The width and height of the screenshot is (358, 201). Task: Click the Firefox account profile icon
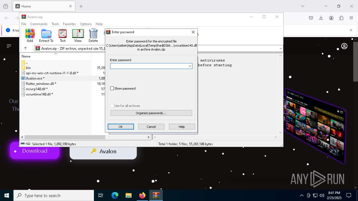tap(331, 18)
